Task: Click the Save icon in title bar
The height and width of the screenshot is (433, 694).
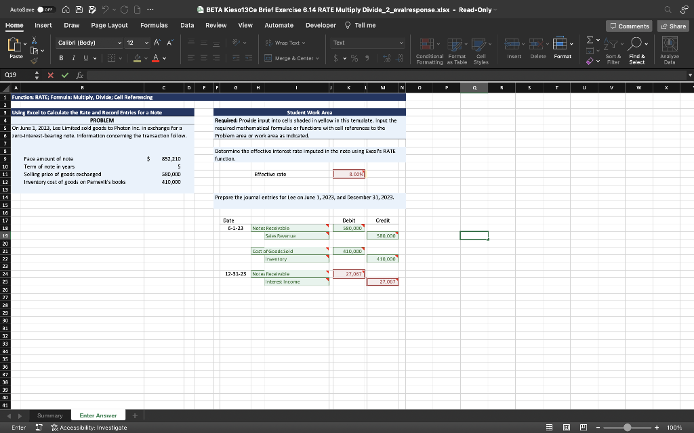Action: 79,9
